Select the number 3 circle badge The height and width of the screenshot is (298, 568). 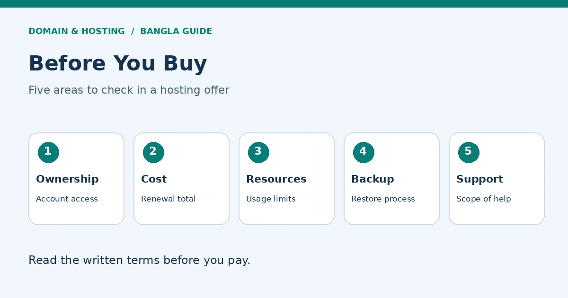point(258,152)
